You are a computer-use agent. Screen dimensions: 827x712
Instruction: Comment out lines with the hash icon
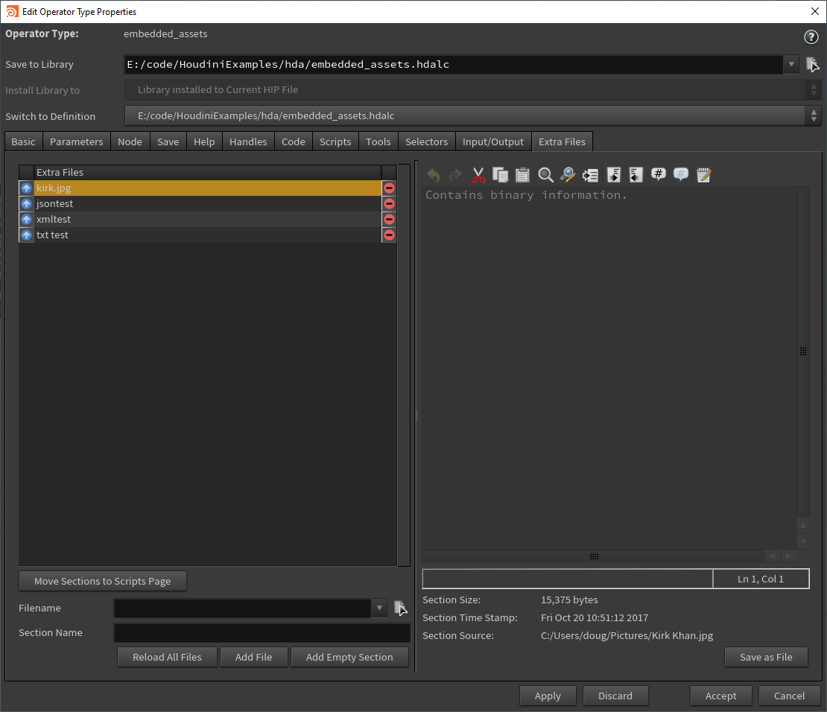point(658,175)
